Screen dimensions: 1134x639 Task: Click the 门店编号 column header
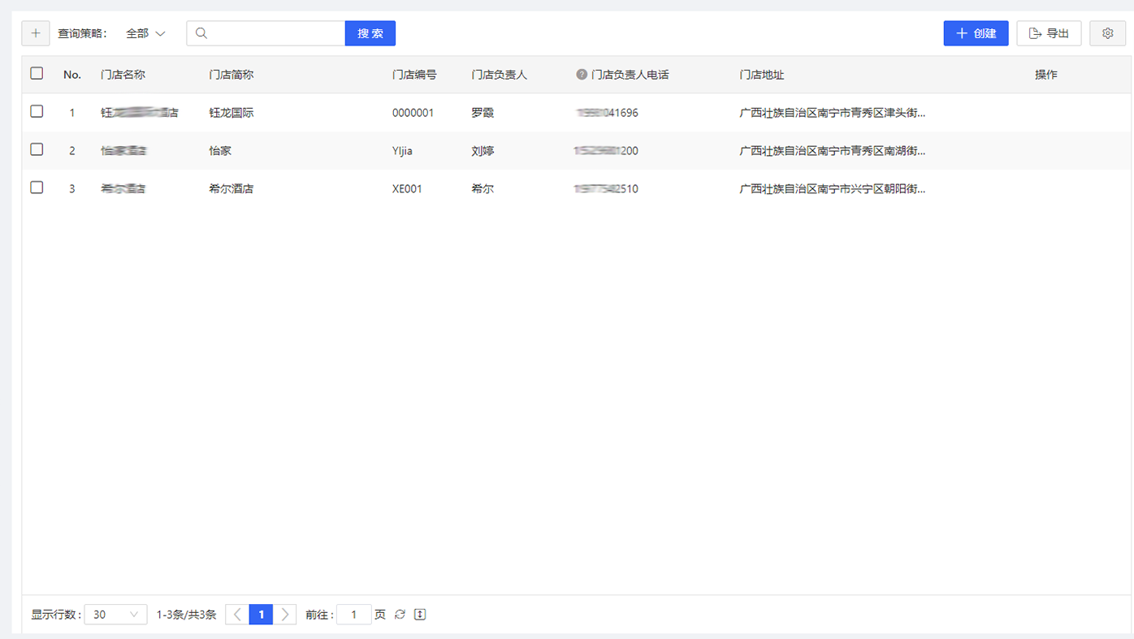[414, 75]
